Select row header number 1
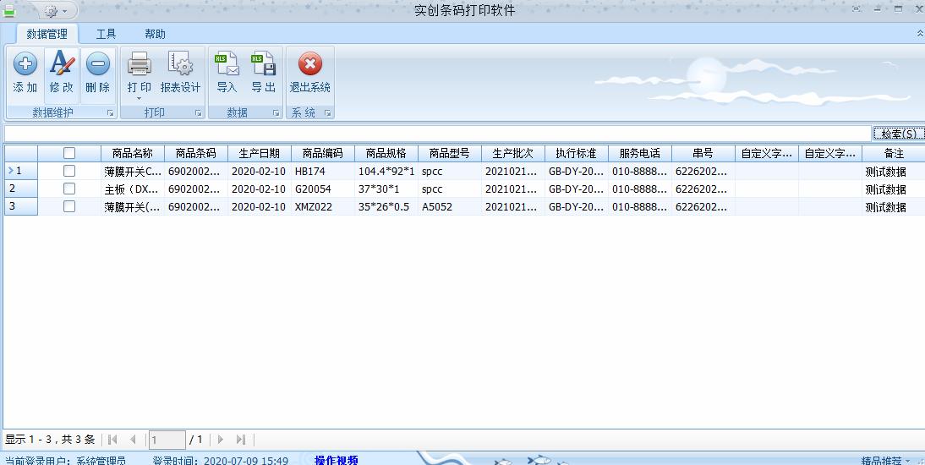The width and height of the screenshot is (925, 465). click(20, 171)
